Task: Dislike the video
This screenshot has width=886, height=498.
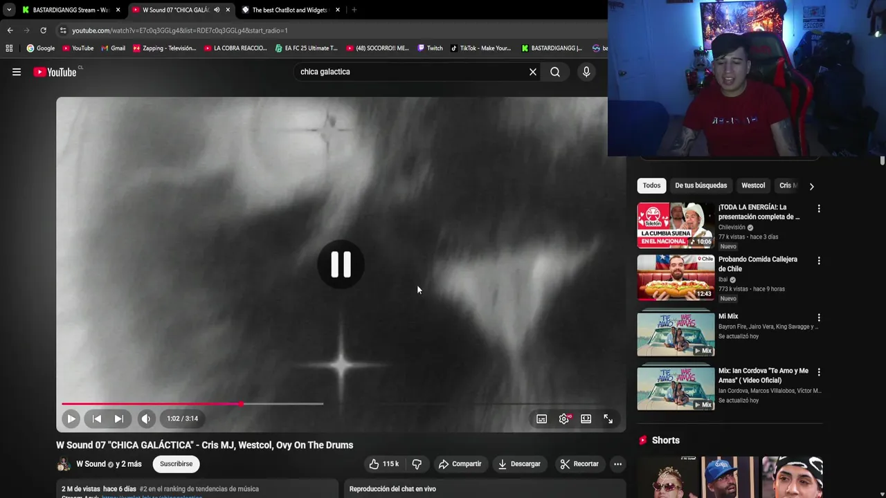Action: (x=417, y=464)
